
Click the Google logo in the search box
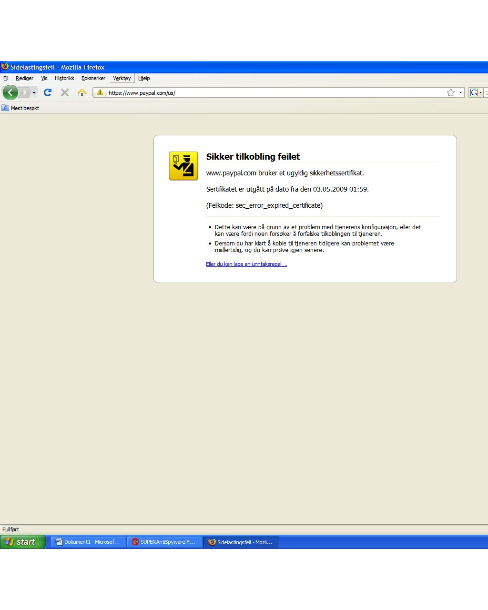pos(474,92)
